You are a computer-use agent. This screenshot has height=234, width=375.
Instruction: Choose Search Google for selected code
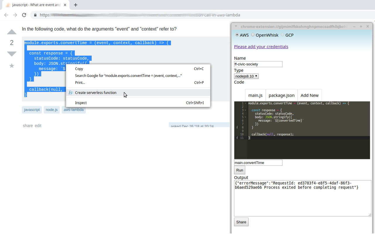coord(138,76)
